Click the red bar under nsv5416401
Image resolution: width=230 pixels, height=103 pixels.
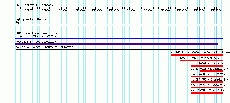tap(207, 66)
